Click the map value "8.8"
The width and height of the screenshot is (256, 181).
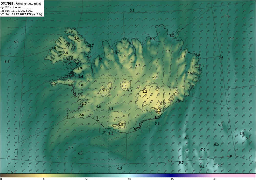(242, 133)
